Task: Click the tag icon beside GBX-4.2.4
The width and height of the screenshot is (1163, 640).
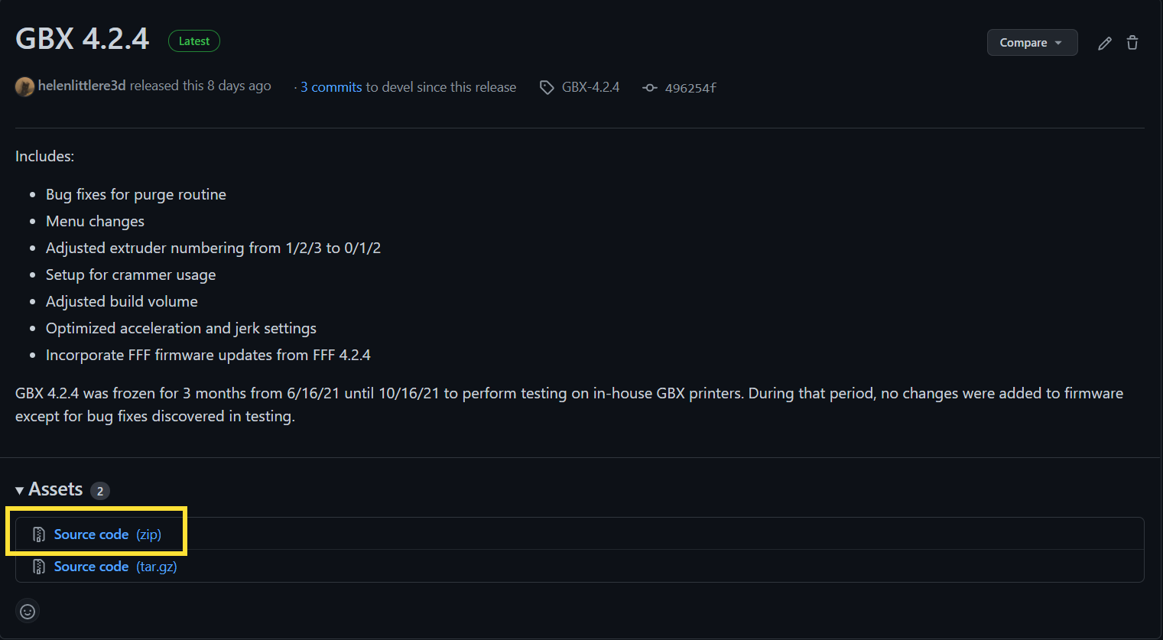Action: click(547, 88)
